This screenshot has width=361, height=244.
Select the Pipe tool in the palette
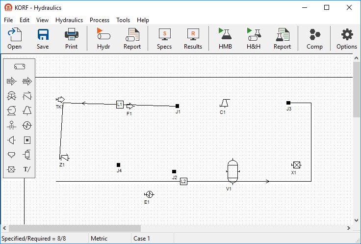[x=20, y=66]
